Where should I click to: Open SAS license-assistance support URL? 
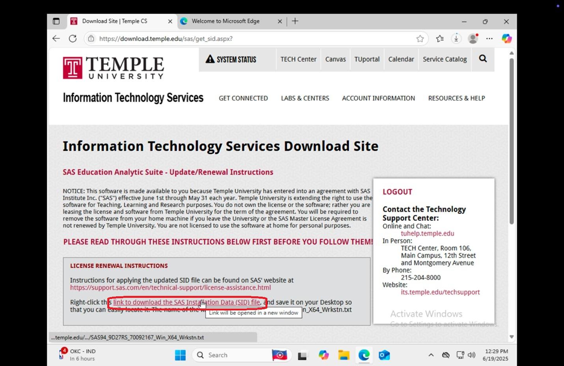pos(170,288)
